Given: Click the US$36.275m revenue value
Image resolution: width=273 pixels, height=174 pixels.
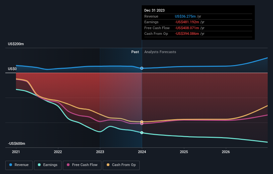Looking at the screenshot, I should coord(185,16).
